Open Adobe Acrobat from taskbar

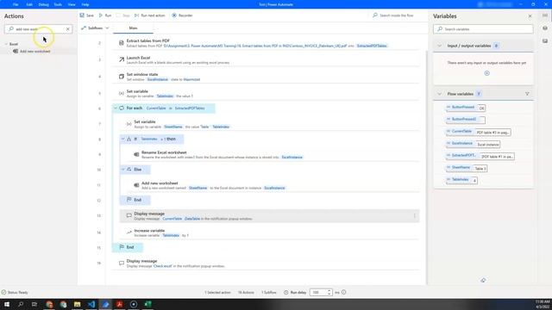coord(119,304)
